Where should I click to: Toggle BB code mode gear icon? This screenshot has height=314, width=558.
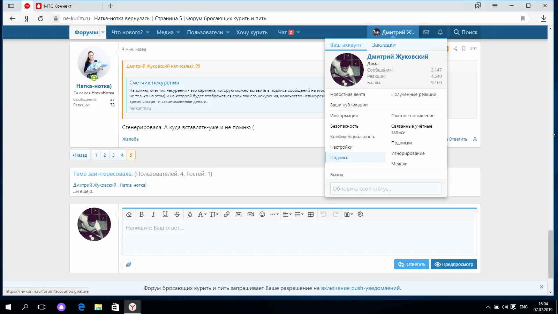click(360, 214)
